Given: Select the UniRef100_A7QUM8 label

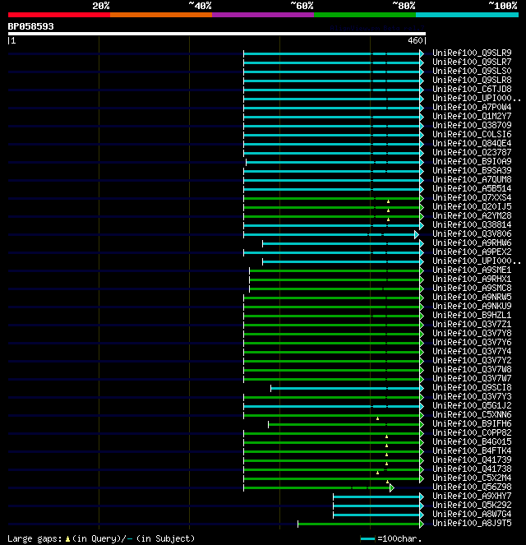Looking at the screenshot, I should pos(472,179).
